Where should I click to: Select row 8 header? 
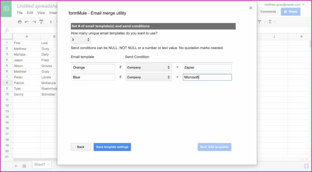[7, 83]
